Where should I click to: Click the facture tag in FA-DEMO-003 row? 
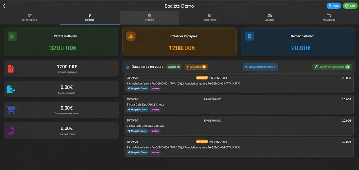(x=155, y=131)
